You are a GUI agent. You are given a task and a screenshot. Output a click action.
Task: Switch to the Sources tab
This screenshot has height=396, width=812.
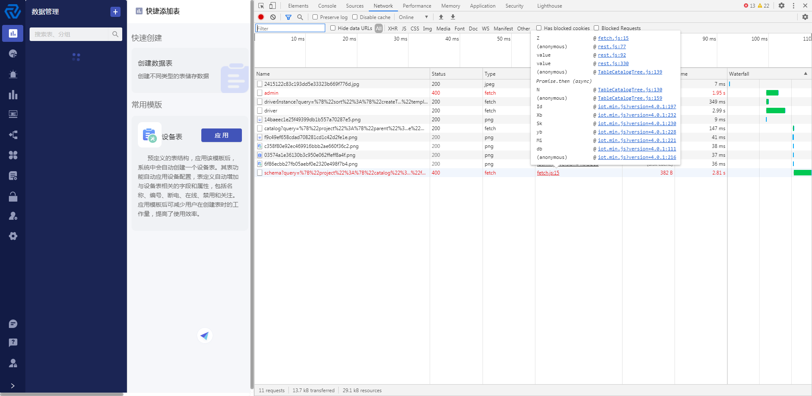354,6
